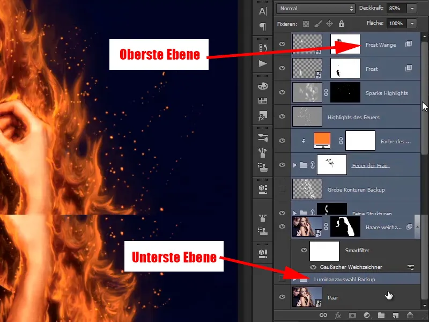Select the Sparks Highlights layer name
429x322 pixels.
click(387, 93)
